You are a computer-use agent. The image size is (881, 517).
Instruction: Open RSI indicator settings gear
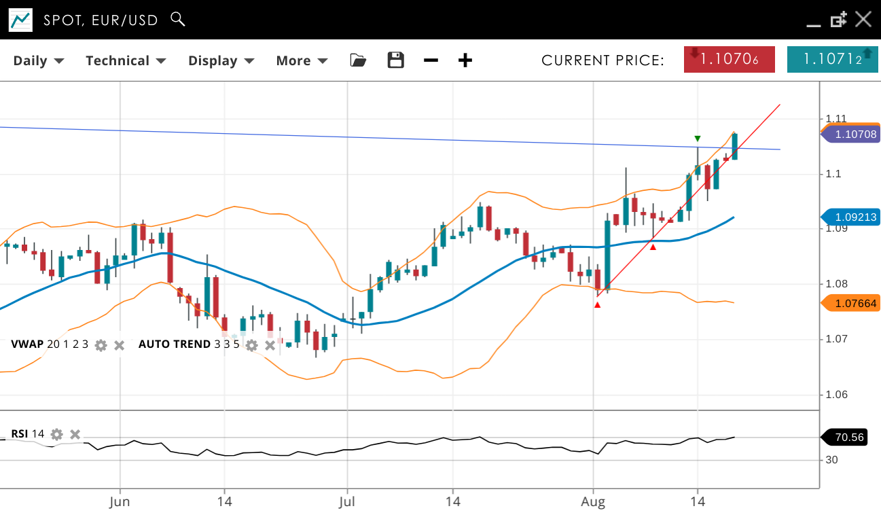point(56,434)
